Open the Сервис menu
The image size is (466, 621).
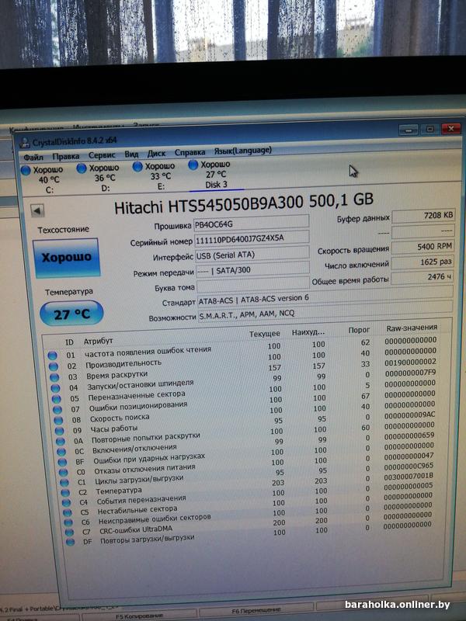(102, 155)
